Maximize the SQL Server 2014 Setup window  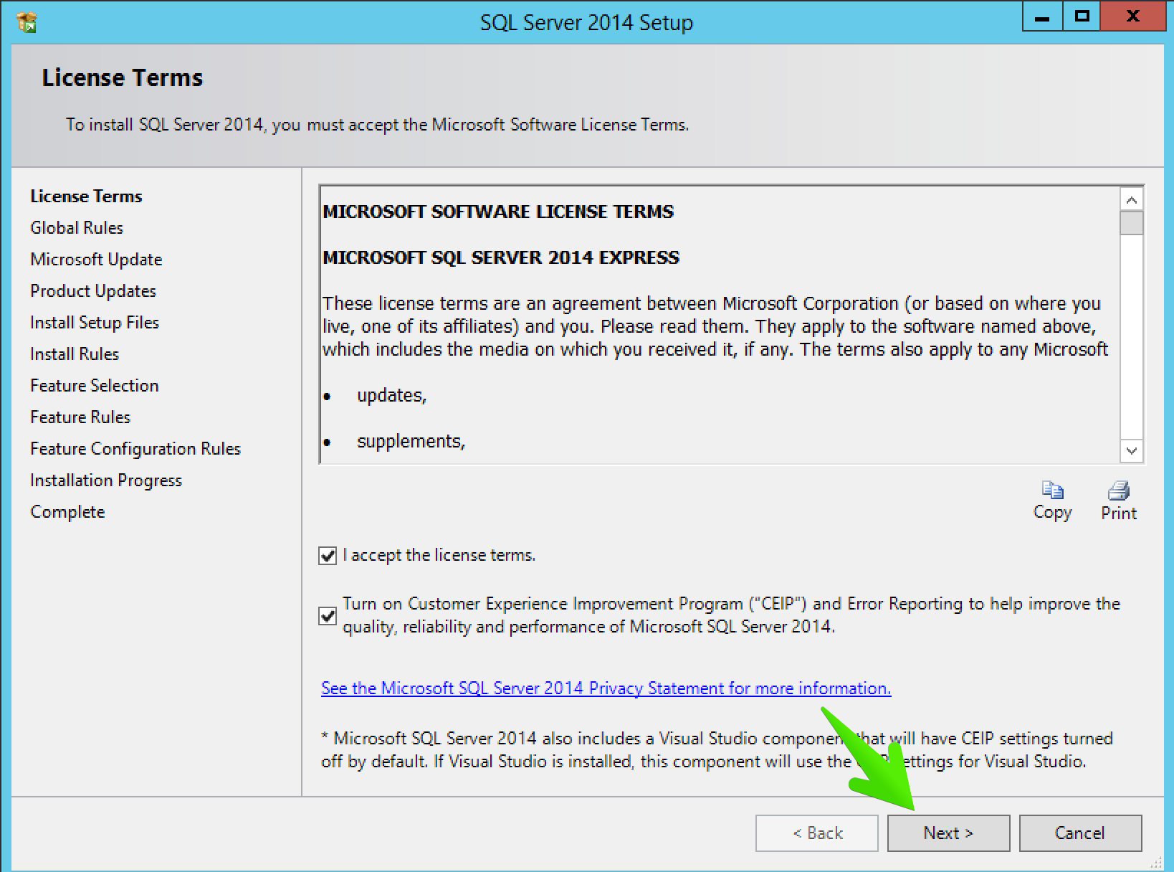click(x=1082, y=17)
